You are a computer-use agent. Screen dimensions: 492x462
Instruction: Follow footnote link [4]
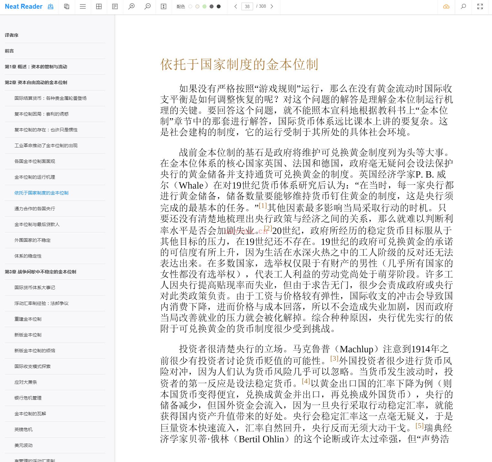point(306,381)
